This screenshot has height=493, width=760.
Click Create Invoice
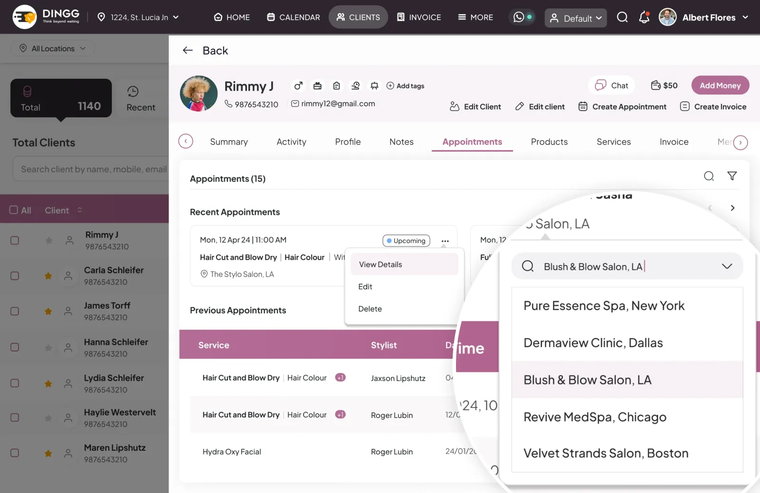713,107
